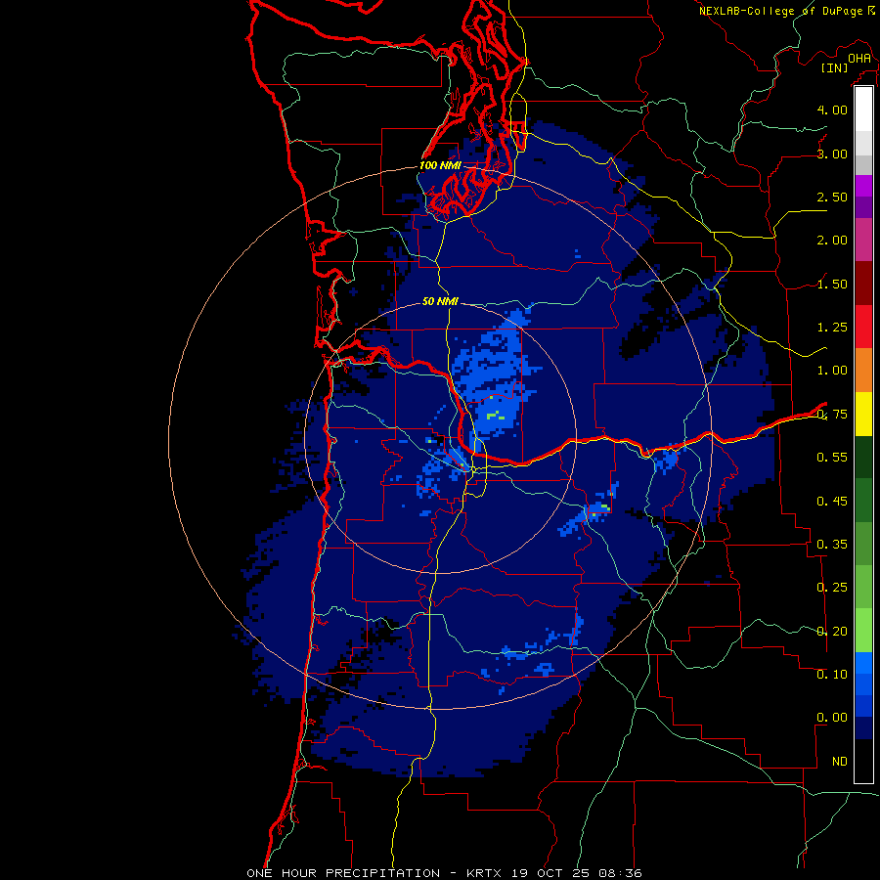The width and height of the screenshot is (880, 880).
Task: Select the yellow legend swatch
Action: tap(863, 415)
